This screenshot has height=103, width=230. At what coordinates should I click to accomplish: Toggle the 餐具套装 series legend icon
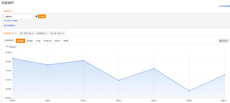point(7,47)
